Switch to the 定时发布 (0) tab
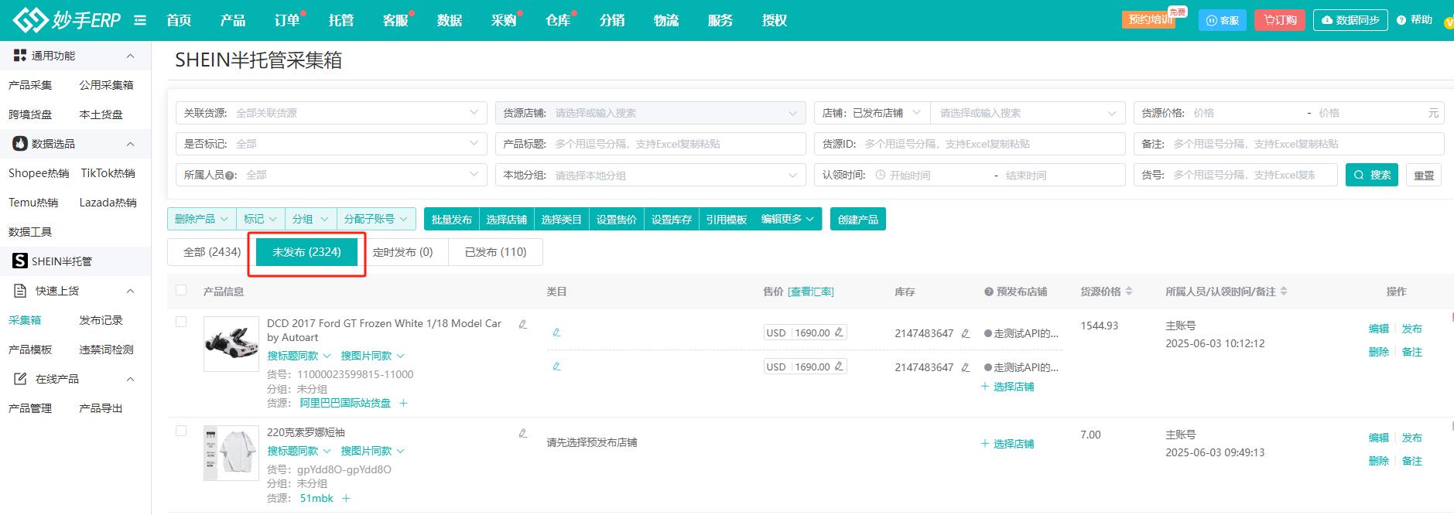 (x=402, y=252)
